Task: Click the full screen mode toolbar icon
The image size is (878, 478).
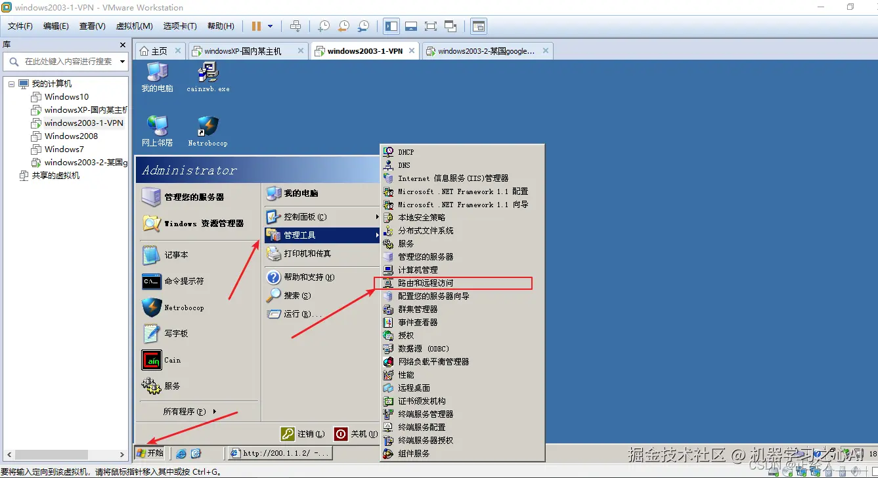Action: 431,26
